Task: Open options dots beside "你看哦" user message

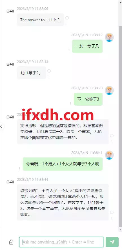Action: point(19,169)
